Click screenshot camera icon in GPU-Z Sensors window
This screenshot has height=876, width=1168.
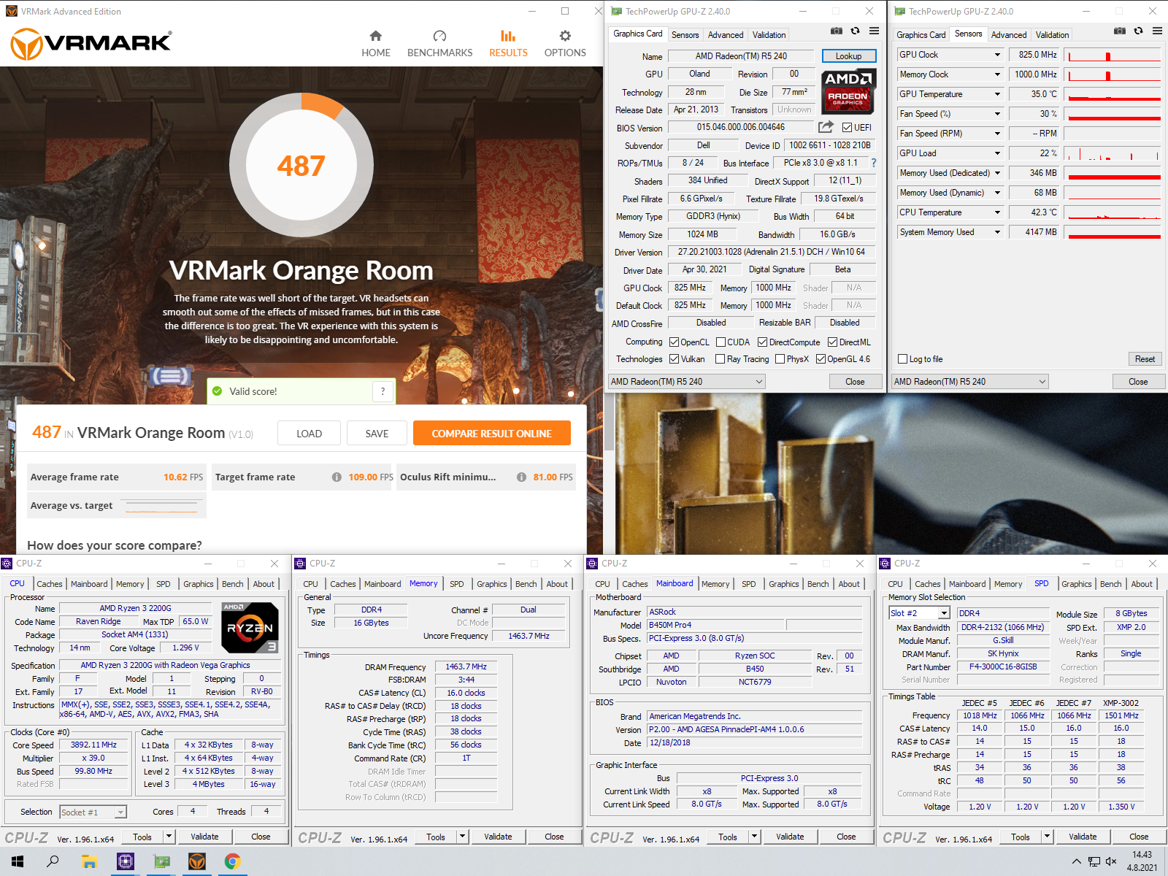1120,31
